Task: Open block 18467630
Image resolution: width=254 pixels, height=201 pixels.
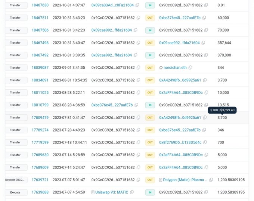Action: point(40,5)
